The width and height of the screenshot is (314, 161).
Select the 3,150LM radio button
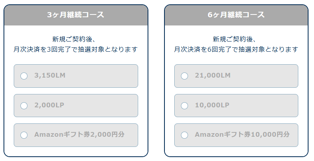coord(24,76)
